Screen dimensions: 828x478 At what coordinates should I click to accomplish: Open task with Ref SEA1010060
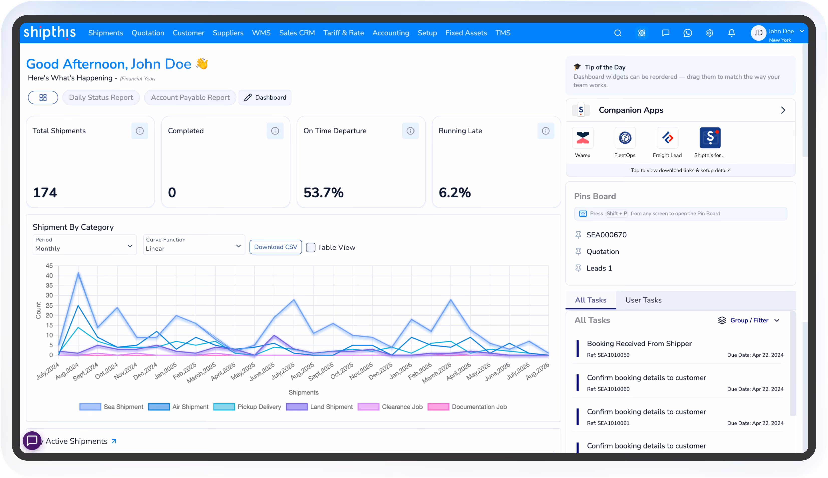click(680, 383)
